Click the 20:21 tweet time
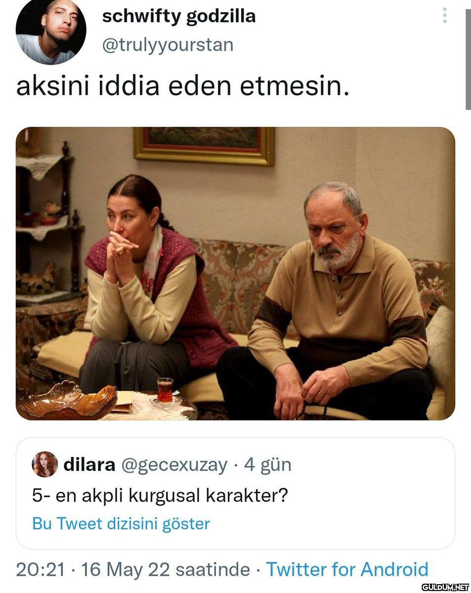The image size is (471, 593). click(40, 569)
